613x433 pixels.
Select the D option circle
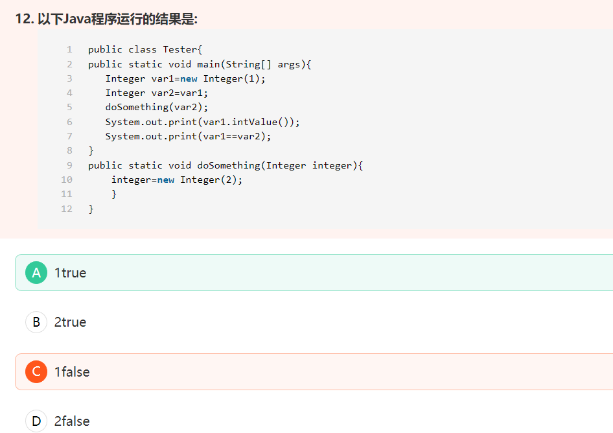coord(36,421)
